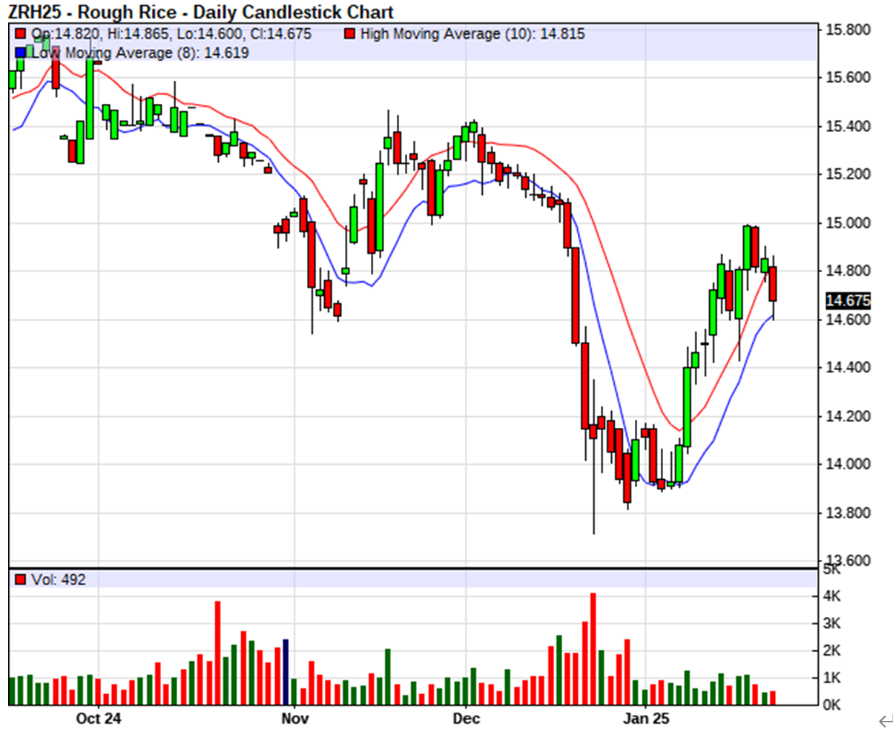
Task: Click the tallest red volume bar in December
Action: [593, 649]
